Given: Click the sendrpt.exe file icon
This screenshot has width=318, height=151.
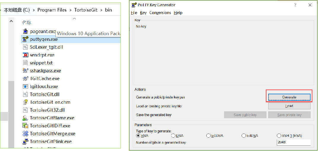Looking at the screenshot, I should pyautogui.click(x=25, y=55).
